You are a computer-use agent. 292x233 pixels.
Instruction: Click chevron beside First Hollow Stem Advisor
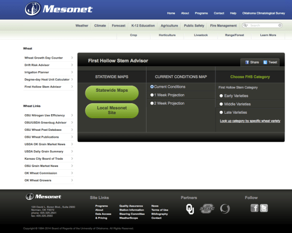coord(72,87)
